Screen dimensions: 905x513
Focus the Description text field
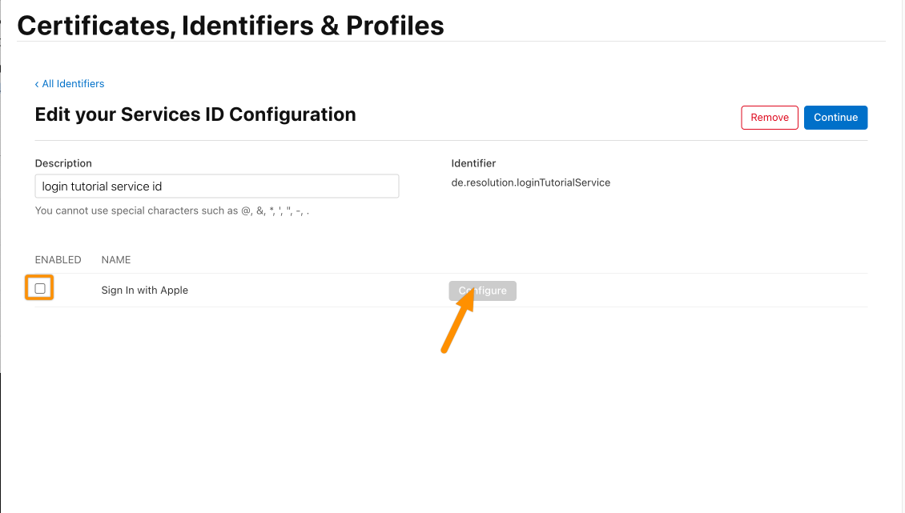[216, 186]
